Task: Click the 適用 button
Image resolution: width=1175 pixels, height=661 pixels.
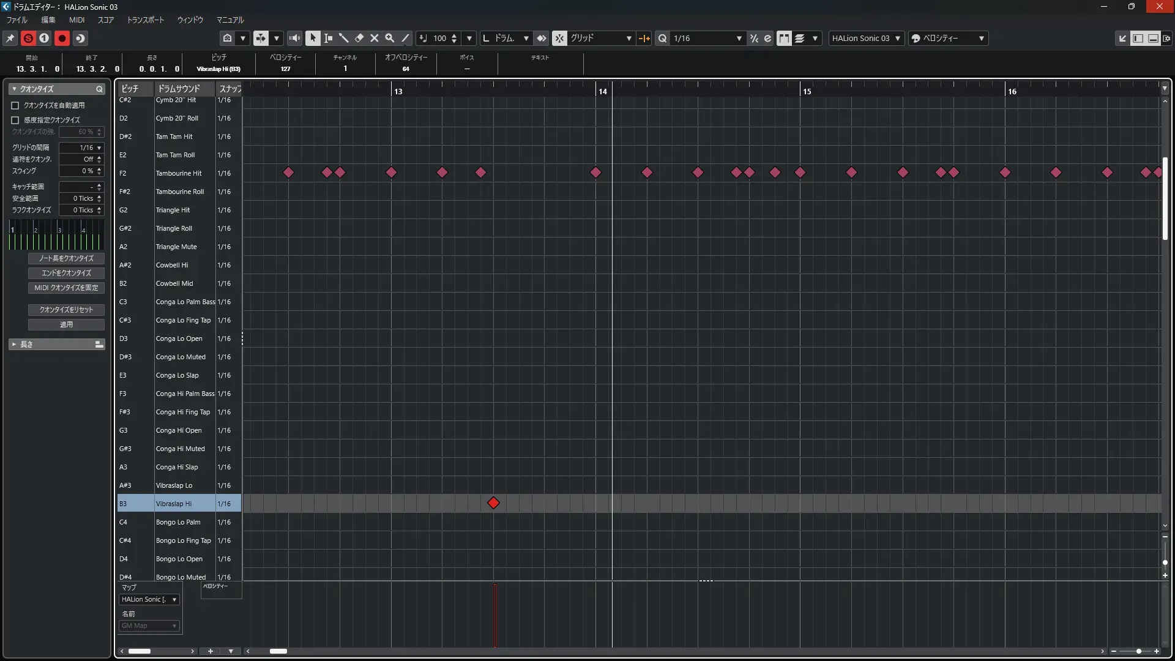Action: click(x=66, y=324)
